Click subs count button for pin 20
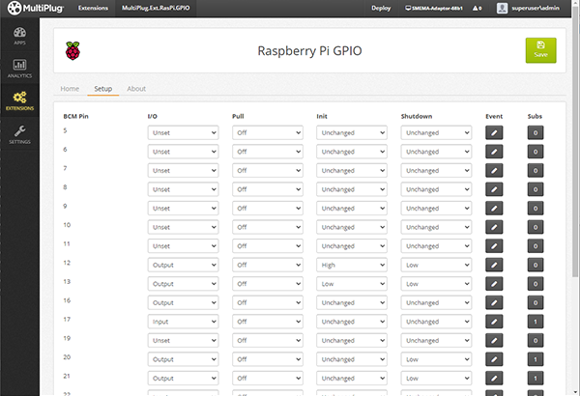 pyautogui.click(x=536, y=359)
